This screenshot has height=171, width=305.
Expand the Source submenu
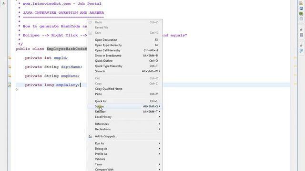click(x=125, y=106)
